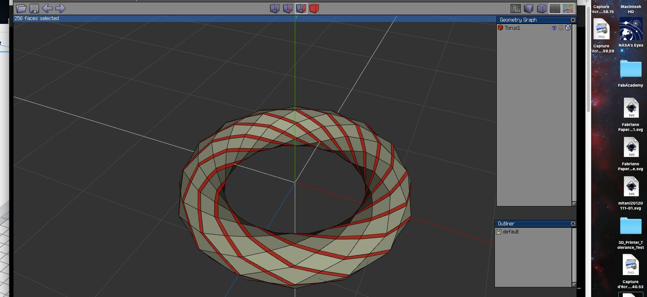
Task: Open the FabAcademy folder on desktop
Action: (x=631, y=73)
